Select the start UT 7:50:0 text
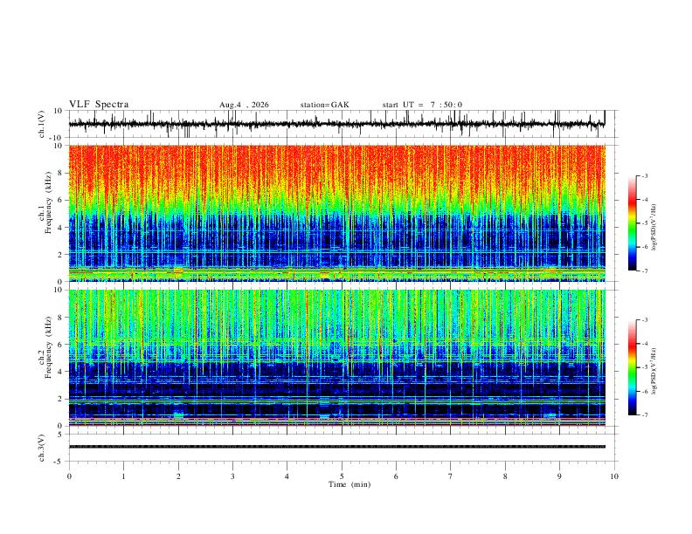 tap(422, 105)
